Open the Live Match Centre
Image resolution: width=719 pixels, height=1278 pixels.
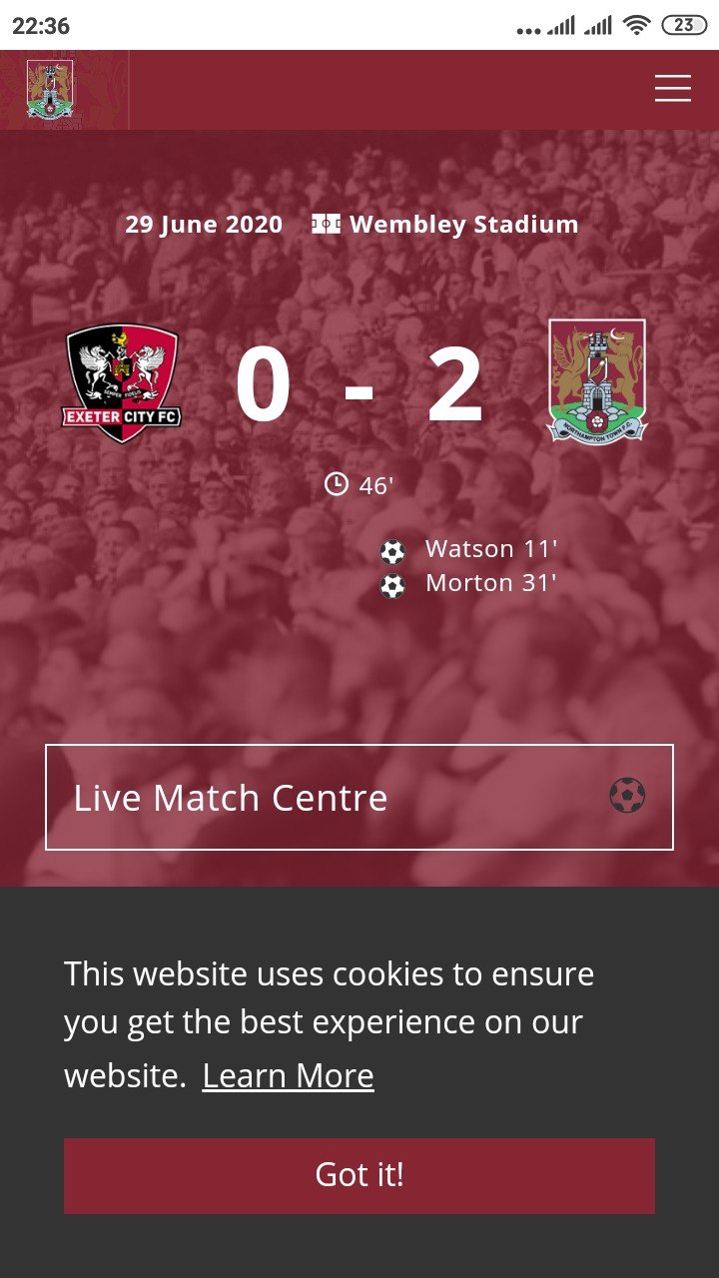[x=359, y=797]
